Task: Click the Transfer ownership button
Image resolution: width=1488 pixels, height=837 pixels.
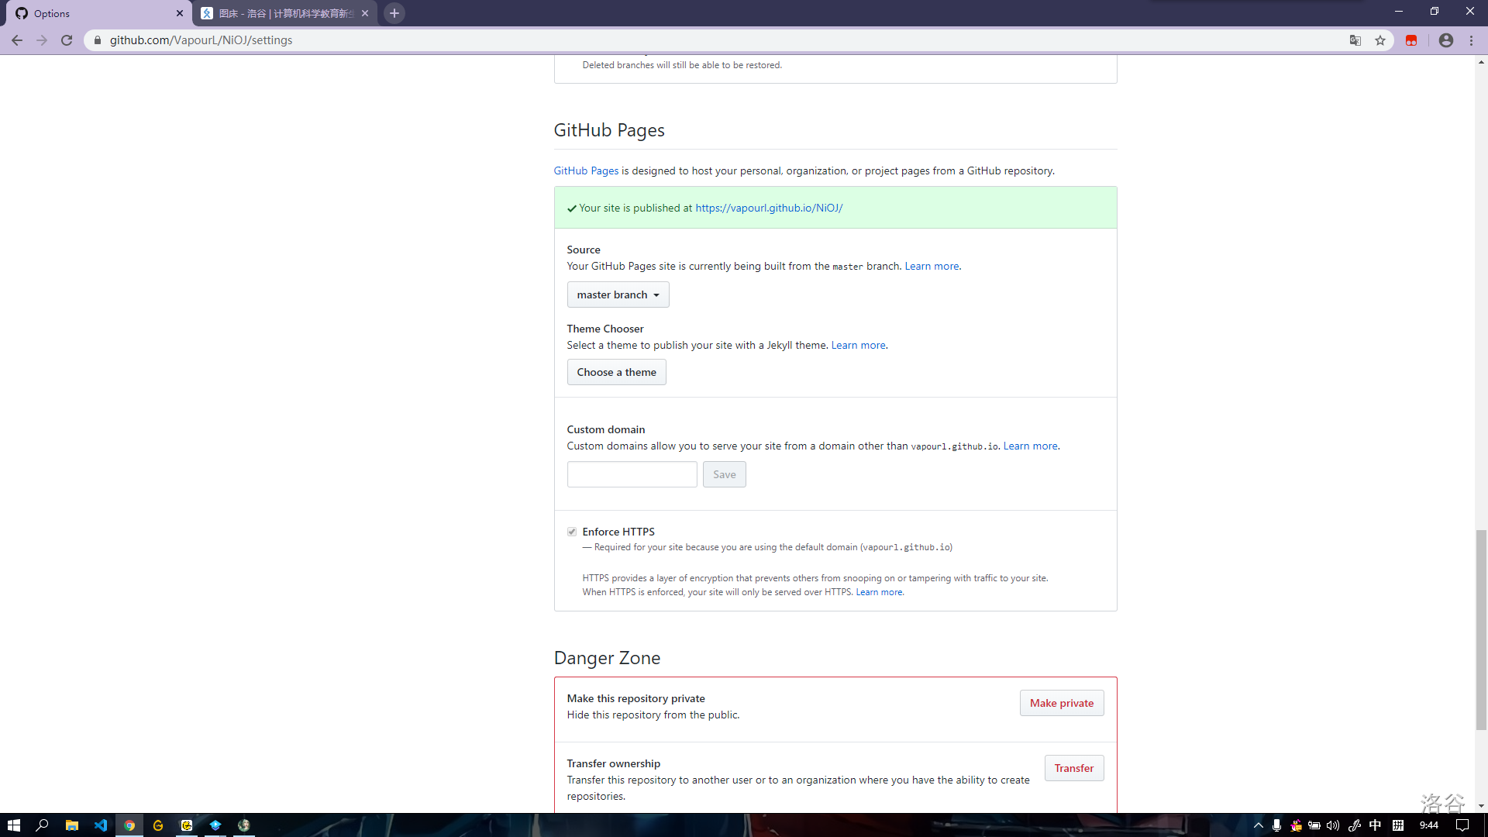Action: pos(1073,768)
